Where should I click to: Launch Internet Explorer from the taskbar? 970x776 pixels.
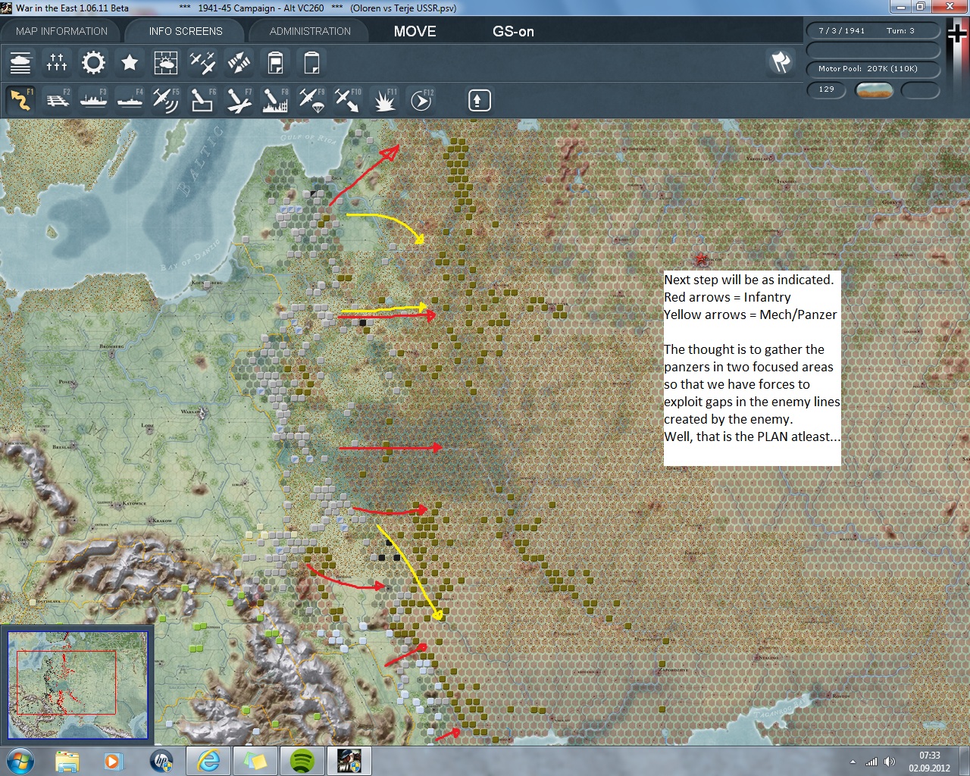[x=208, y=761]
